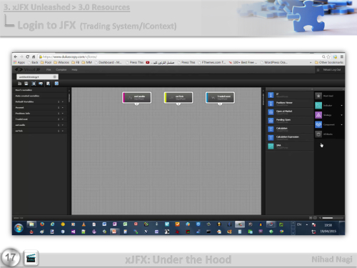This screenshot has height=268, width=357.
Task: Open Other bookmarks folder
Action: click(329, 62)
